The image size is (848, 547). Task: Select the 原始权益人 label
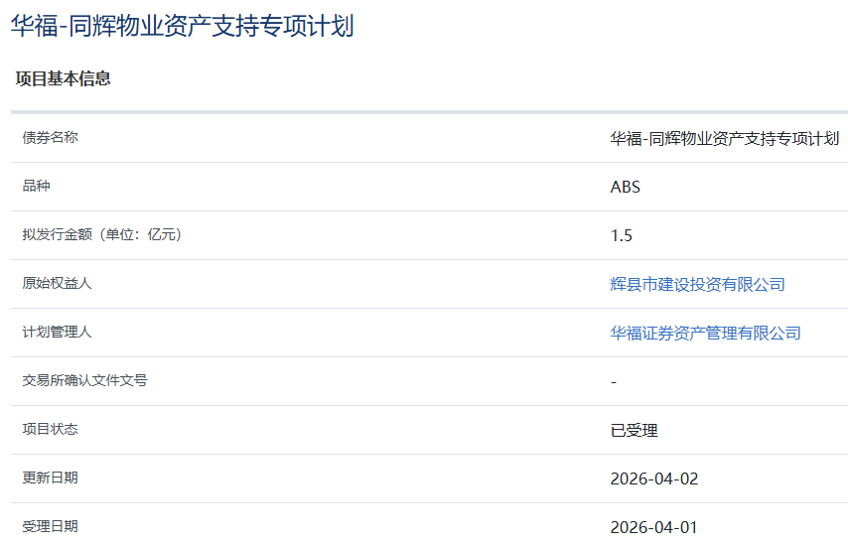[57, 283]
